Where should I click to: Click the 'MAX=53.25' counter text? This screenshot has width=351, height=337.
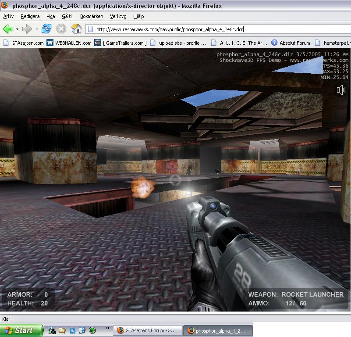335,72
